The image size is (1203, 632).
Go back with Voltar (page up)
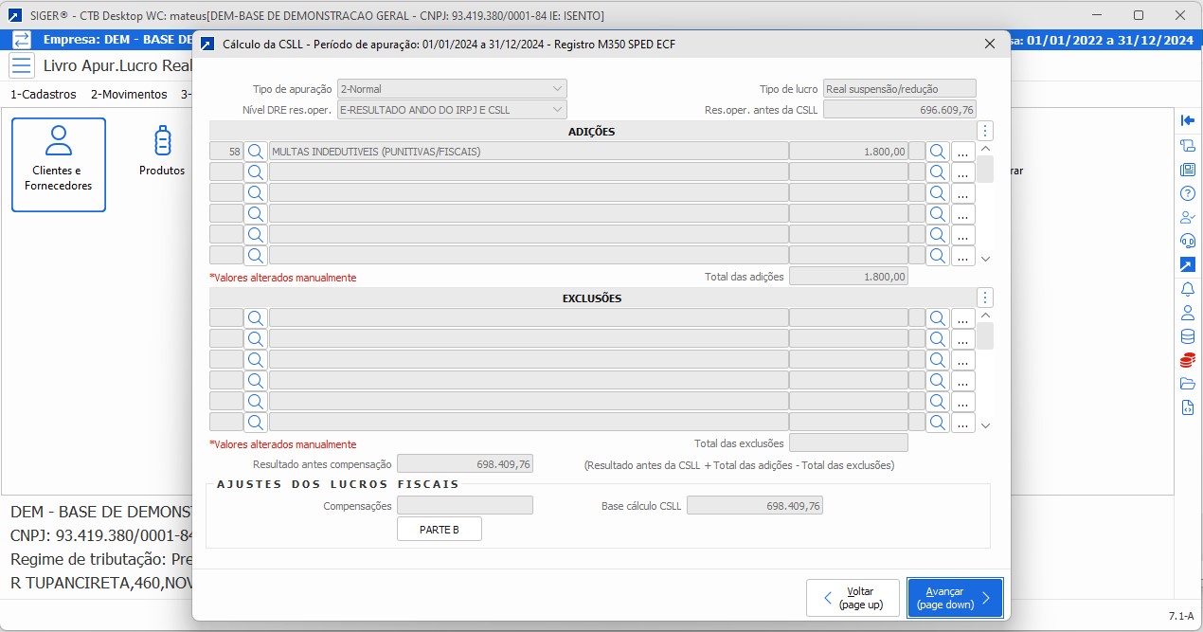tap(853, 598)
